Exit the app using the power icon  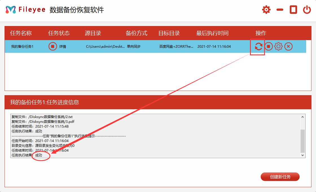307,9
